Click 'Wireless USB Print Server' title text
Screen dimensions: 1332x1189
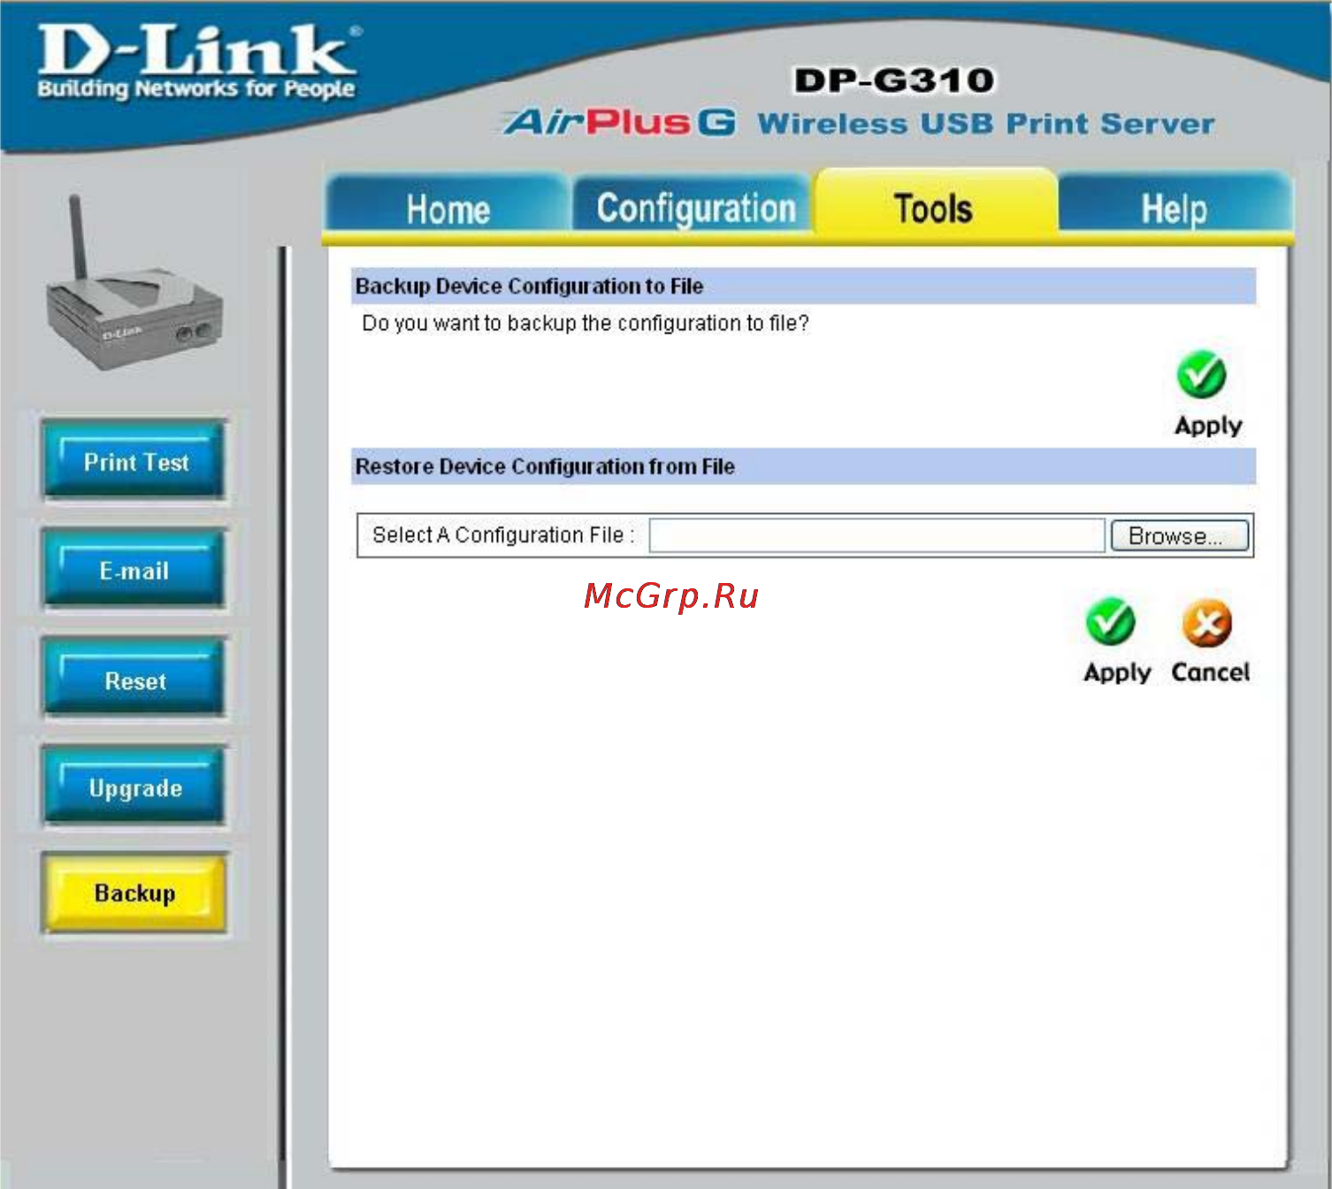pos(985,123)
